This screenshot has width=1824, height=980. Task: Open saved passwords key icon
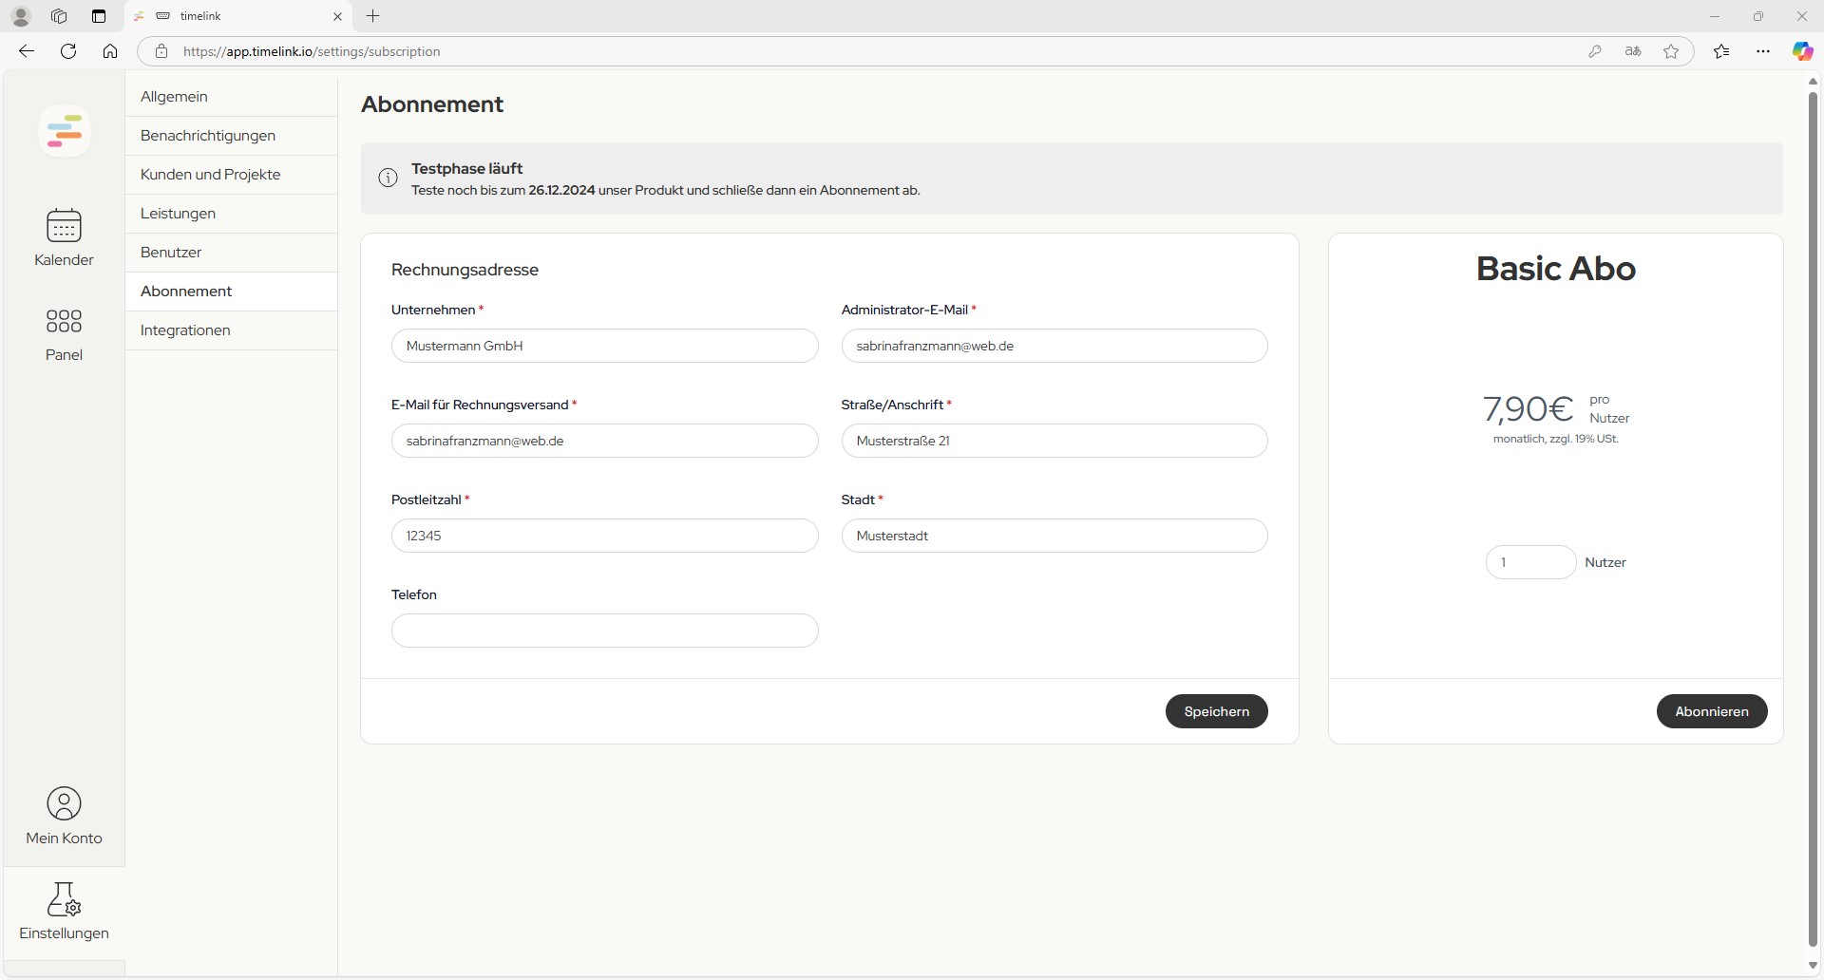pyautogui.click(x=1595, y=51)
